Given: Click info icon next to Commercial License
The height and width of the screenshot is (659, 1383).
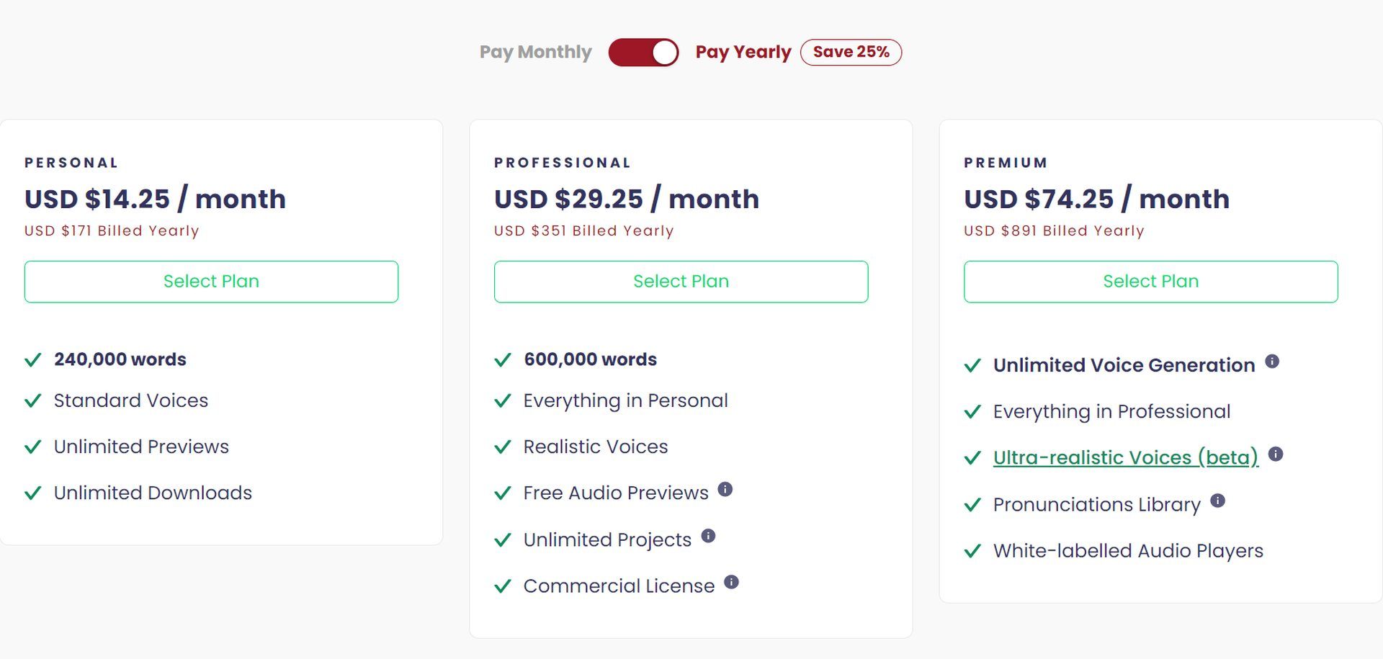Looking at the screenshot, I should (731, 582).
